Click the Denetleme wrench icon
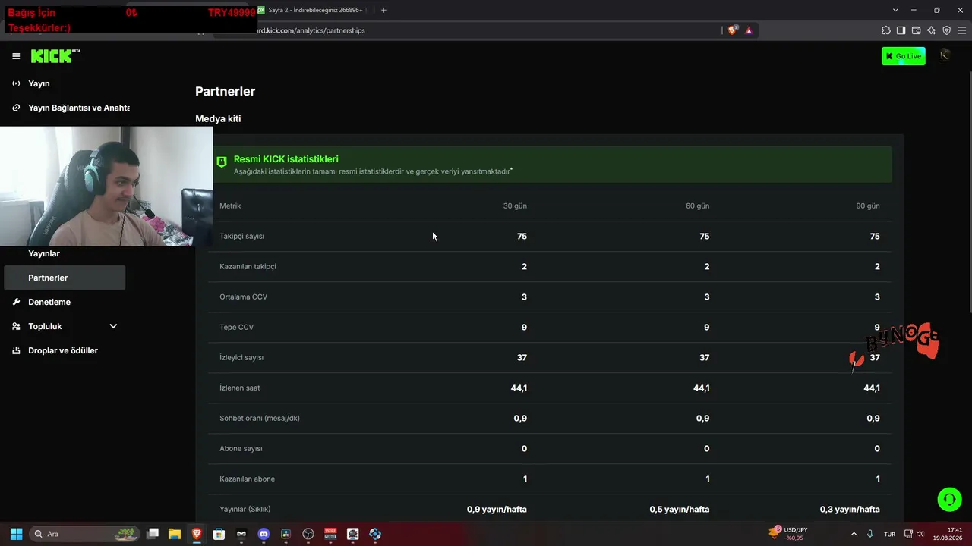The image size is (972, 546). click(x=16, y=302)
